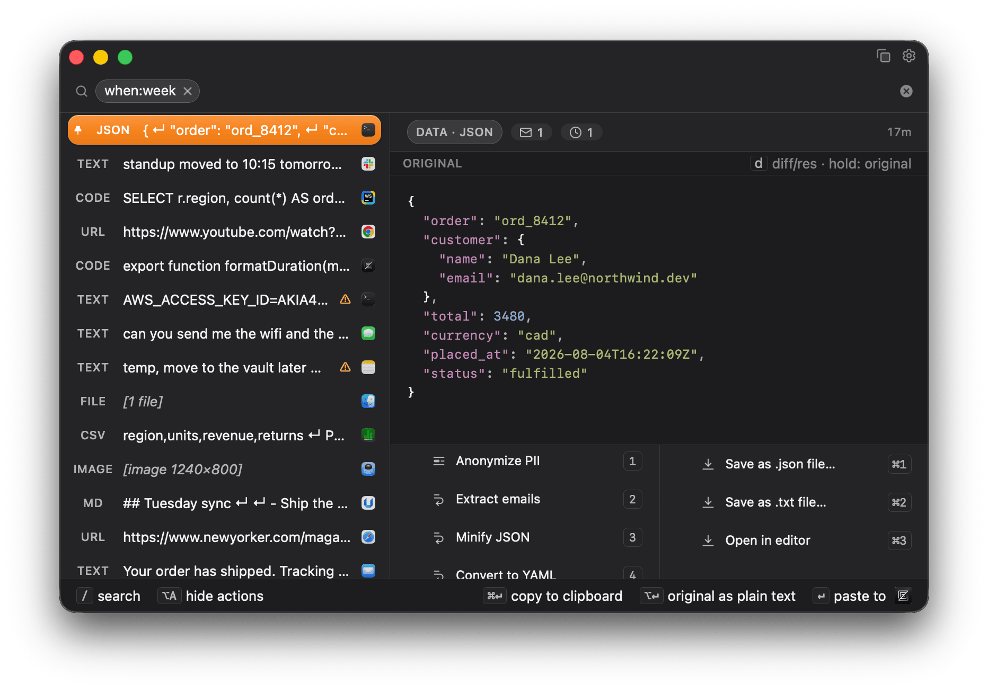Click the Chrome icon on youtube row
This screenshot has width=988, height=691.
pyautogui.click(x=368, y=232)
